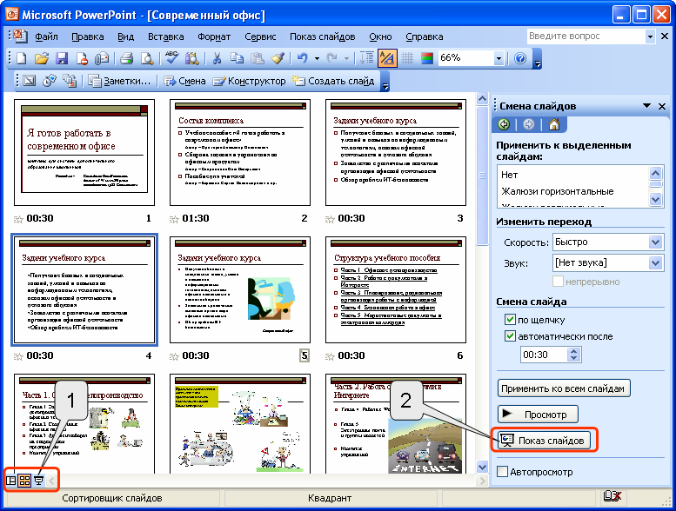676x511 pixels.
Task: Go back in the task pane
Action: [x=504, y=125]
